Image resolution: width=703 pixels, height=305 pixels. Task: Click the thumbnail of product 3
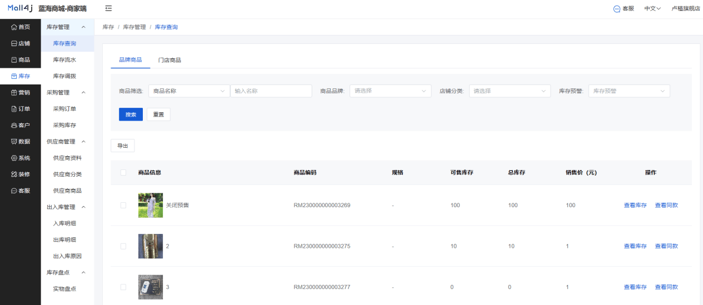click(x=151, y=287)
